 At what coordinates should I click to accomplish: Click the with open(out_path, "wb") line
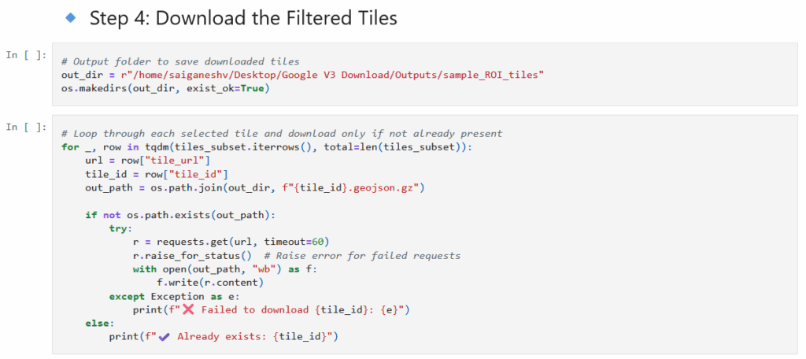coord(224,269)
